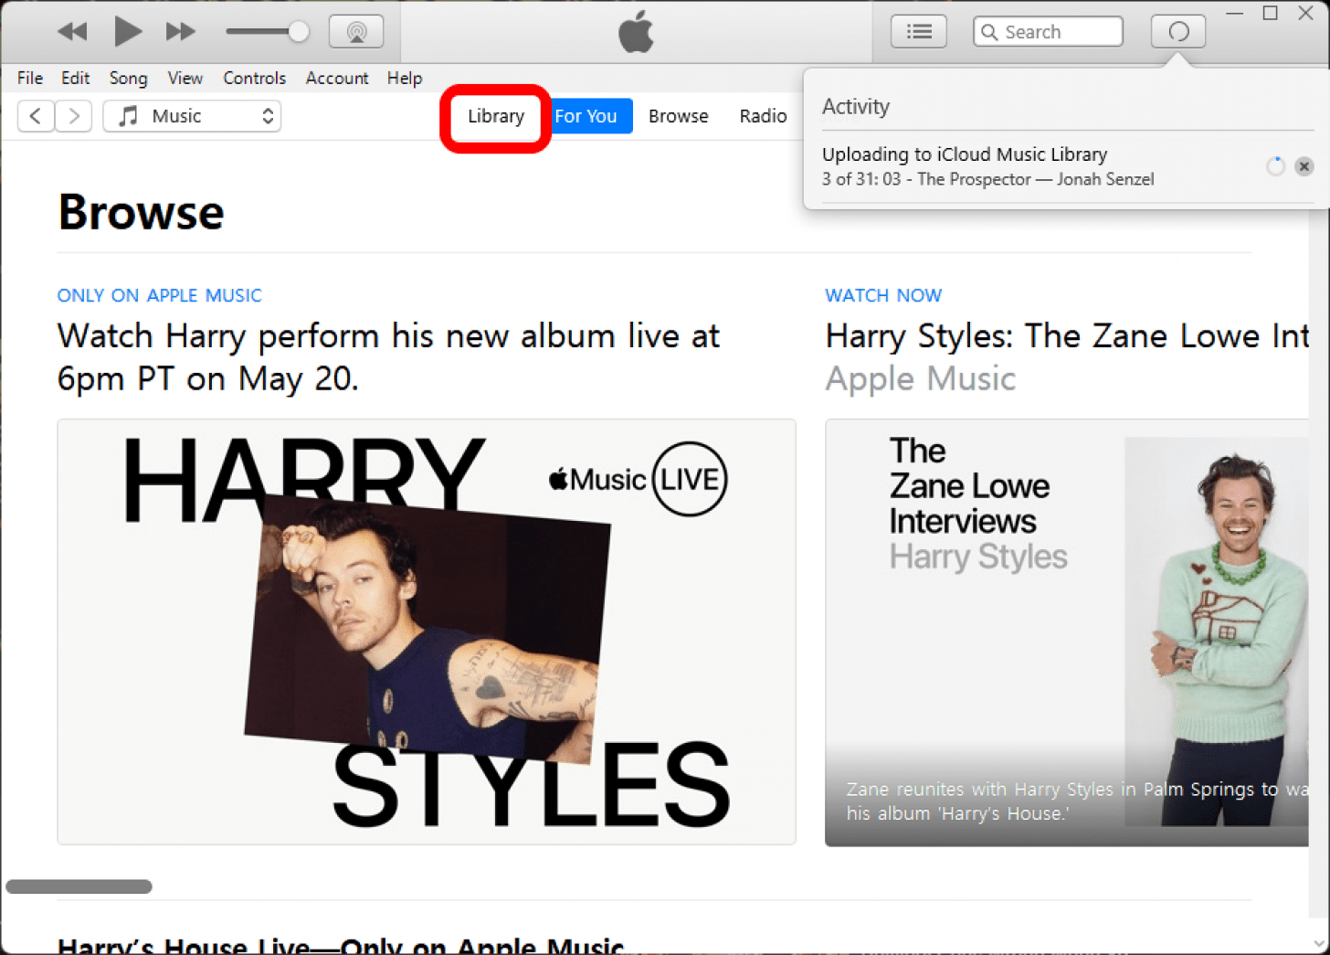This screenshot has width=1330, height=955.
Task: Toggle the Activity status panel button
Action: pos(1177,32)
